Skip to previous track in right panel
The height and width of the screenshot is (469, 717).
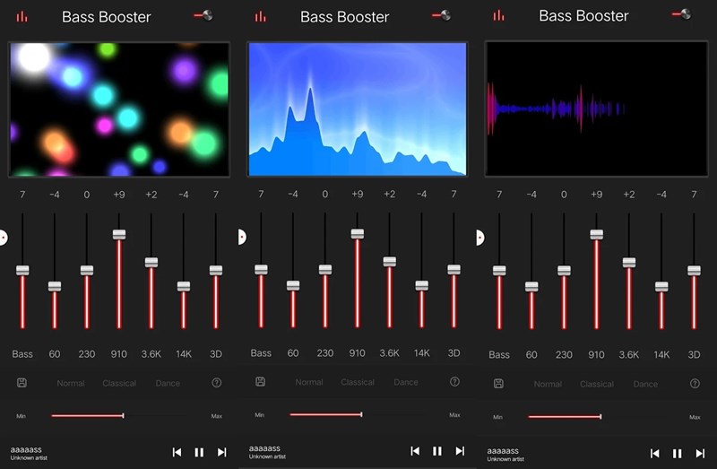coord(655,453)
